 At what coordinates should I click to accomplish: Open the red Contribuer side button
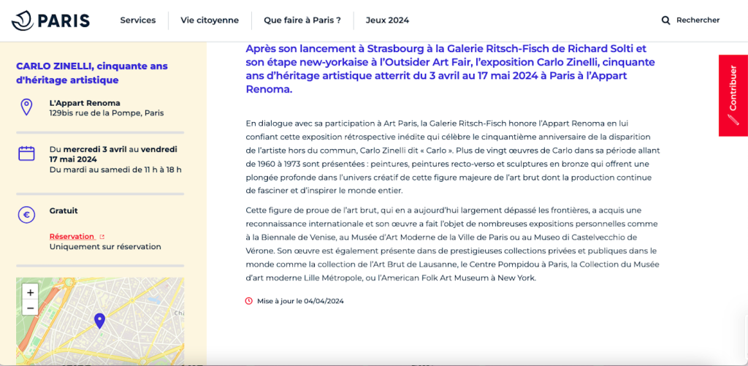(733, 96)
